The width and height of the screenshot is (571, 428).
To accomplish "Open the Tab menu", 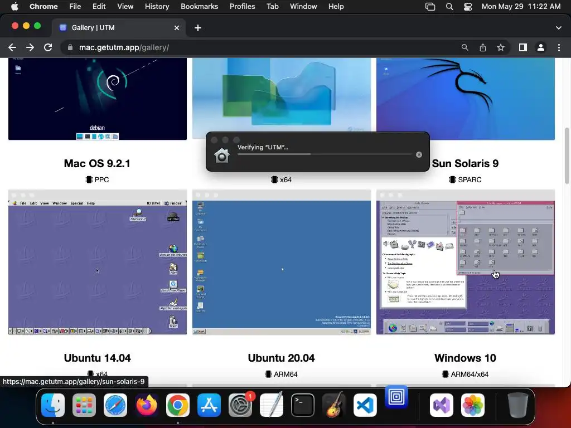I will 272,6.
